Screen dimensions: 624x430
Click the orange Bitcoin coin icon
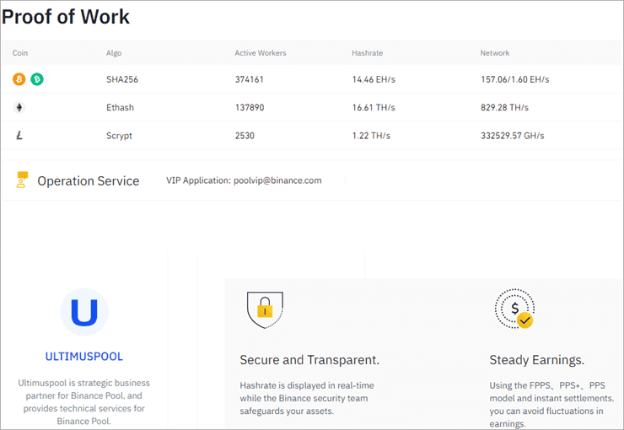point(19,79)
